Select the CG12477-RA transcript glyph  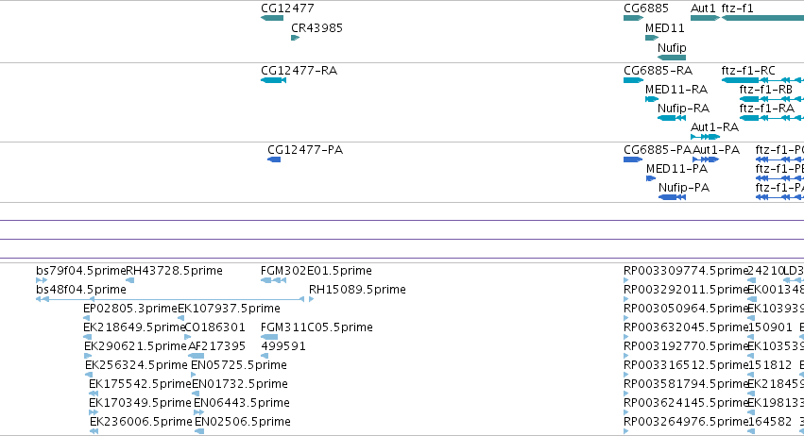[273, 80]
